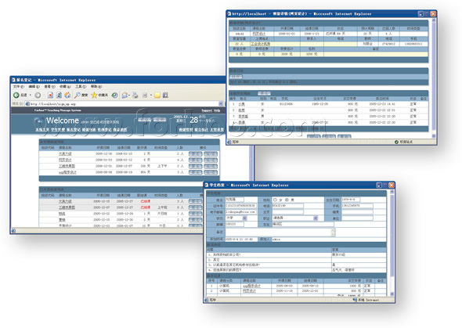Open the 文件(F) menu

click(x=19, y=87)
